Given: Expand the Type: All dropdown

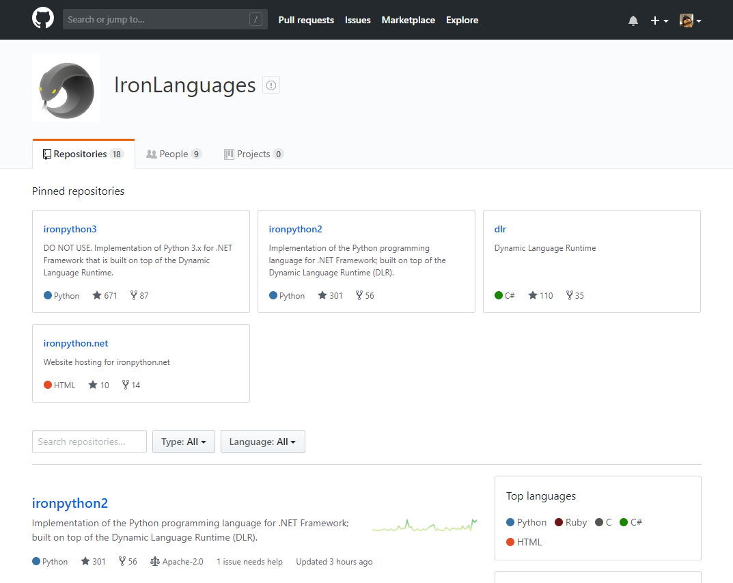Looking at the screenshot, I should click(x=184, y=442).
